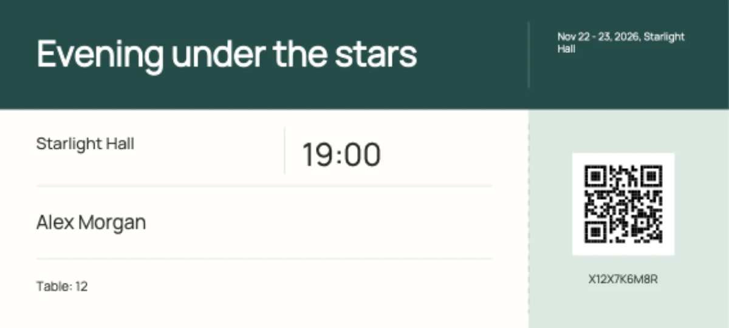
Task: Click the QR code on the ticket stub
Action: point(623,204)
